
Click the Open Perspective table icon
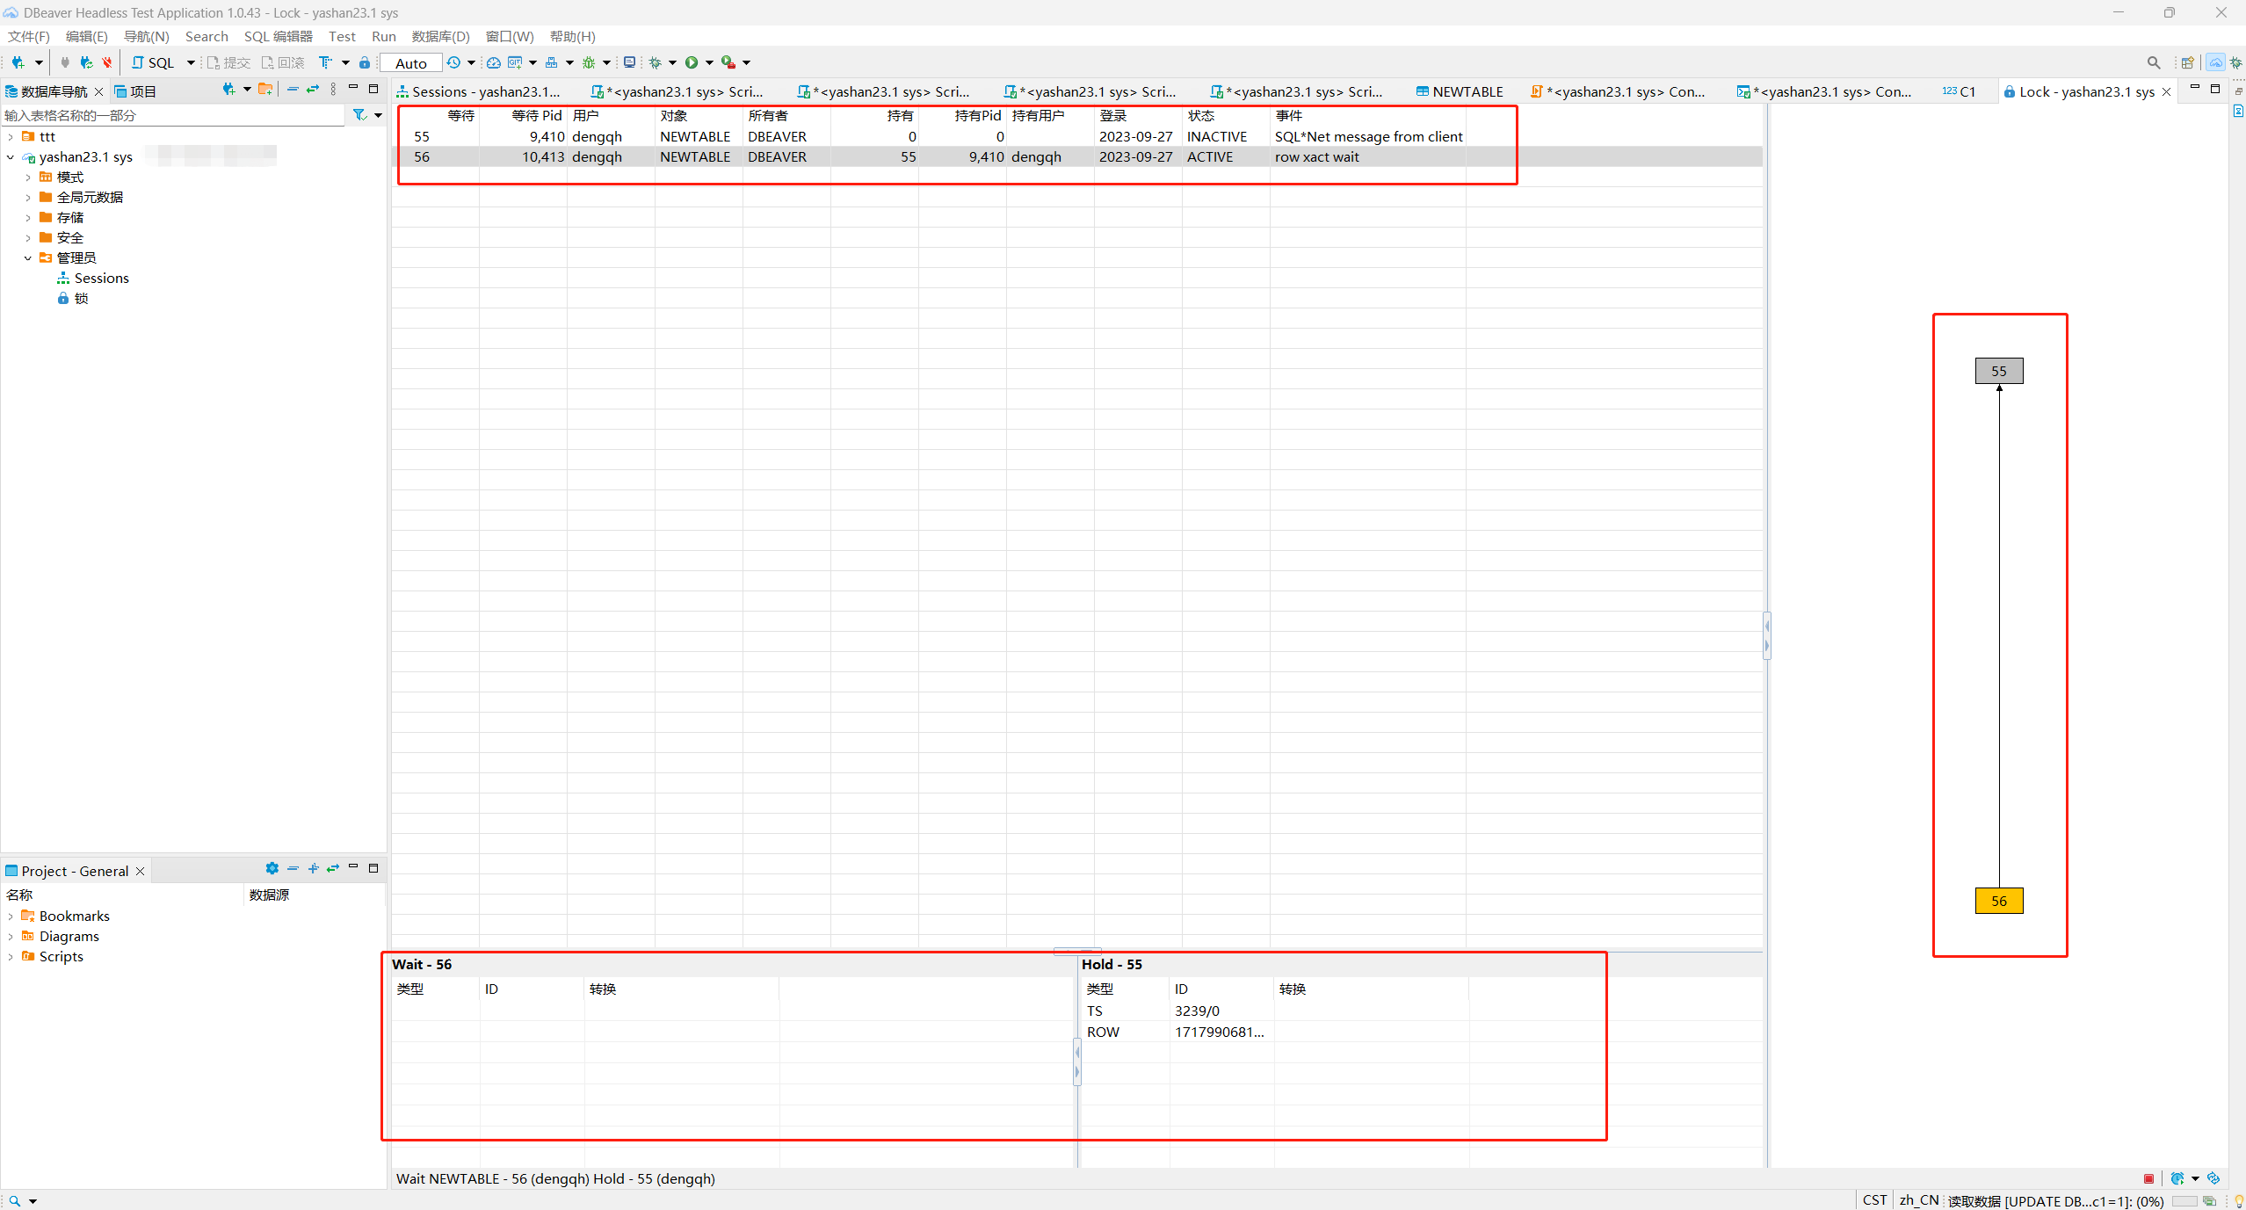click(2188, 62)
